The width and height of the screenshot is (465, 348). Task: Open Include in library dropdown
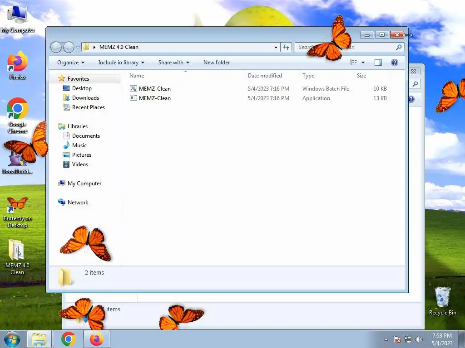tap(121, 63)
